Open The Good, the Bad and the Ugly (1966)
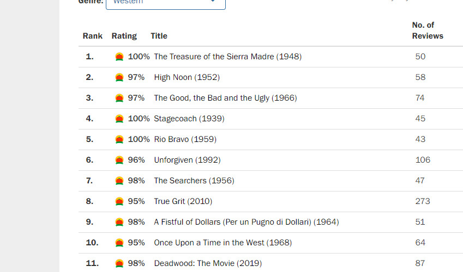The image size is (463, 272). coord(225,98)
